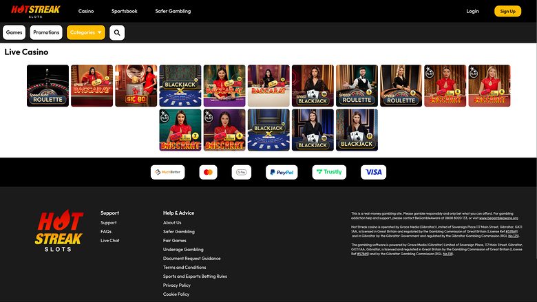Open Roulette 2 with blonde dealer
Image resolution: width=537 pixels, height=302 pixels.
click(401, 85)
